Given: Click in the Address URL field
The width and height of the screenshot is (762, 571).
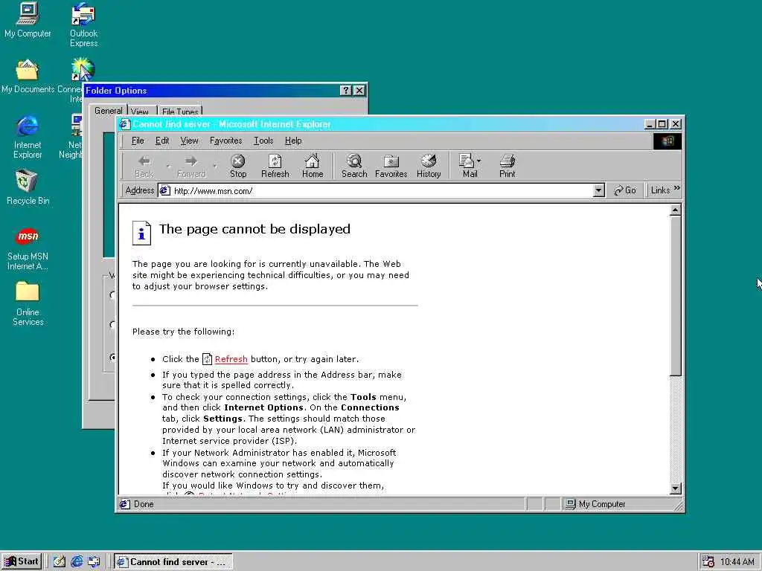Looking at the screenshot, I should tap(382, 191).
